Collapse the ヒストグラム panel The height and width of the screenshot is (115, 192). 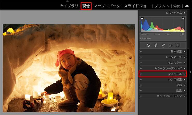point(184,12)
